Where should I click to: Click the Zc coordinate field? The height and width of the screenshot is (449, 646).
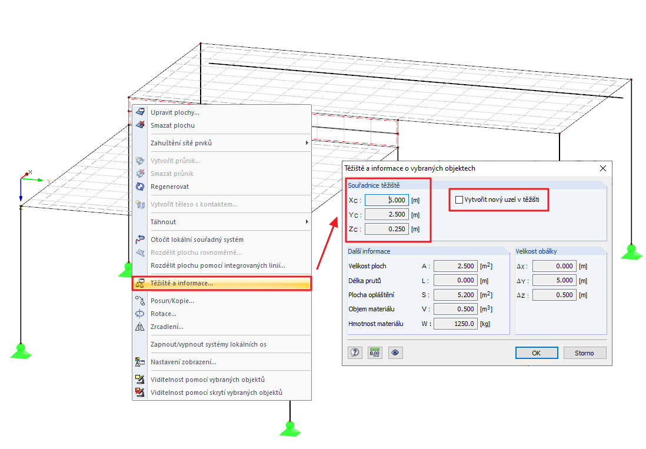[387, 229]
